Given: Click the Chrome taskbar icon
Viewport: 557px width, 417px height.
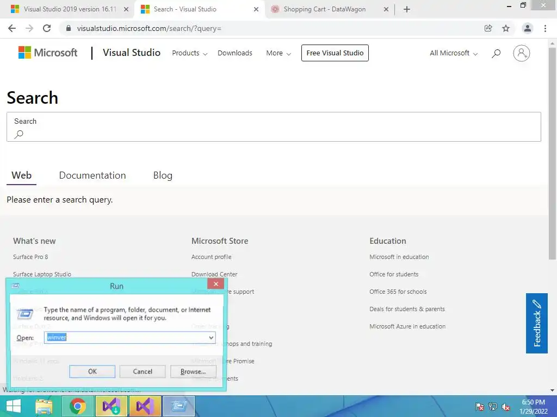Looking at the screenshot, I should pyautogui.click(x=77, y=406).
